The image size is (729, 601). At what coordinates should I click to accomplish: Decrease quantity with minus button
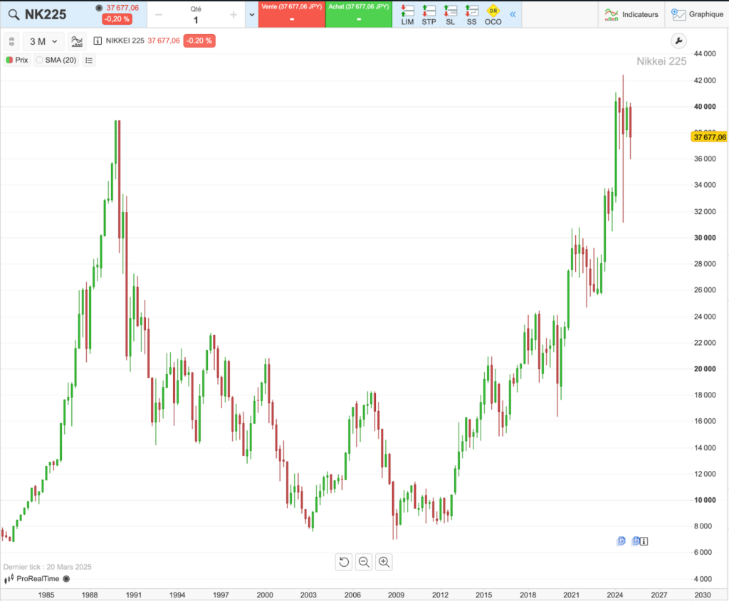159,15
